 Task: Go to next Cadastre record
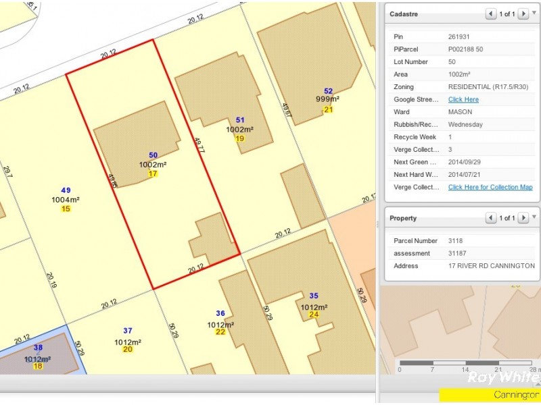point(523,13)
